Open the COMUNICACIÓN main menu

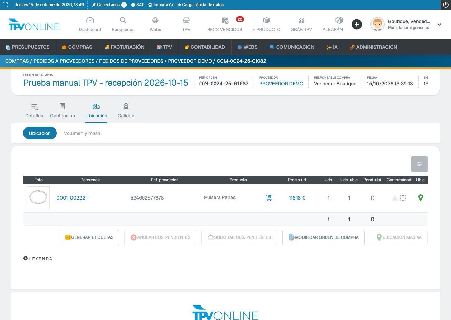[292, 47]
